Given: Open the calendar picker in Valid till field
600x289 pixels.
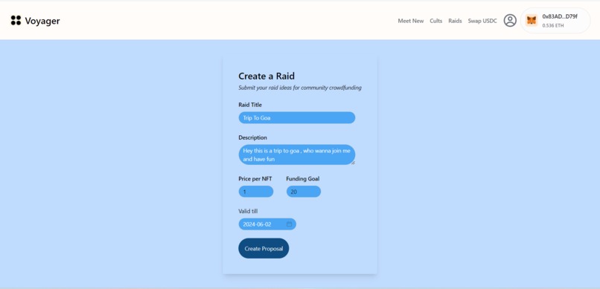Looking at the screenshot, I should (290, 224).
